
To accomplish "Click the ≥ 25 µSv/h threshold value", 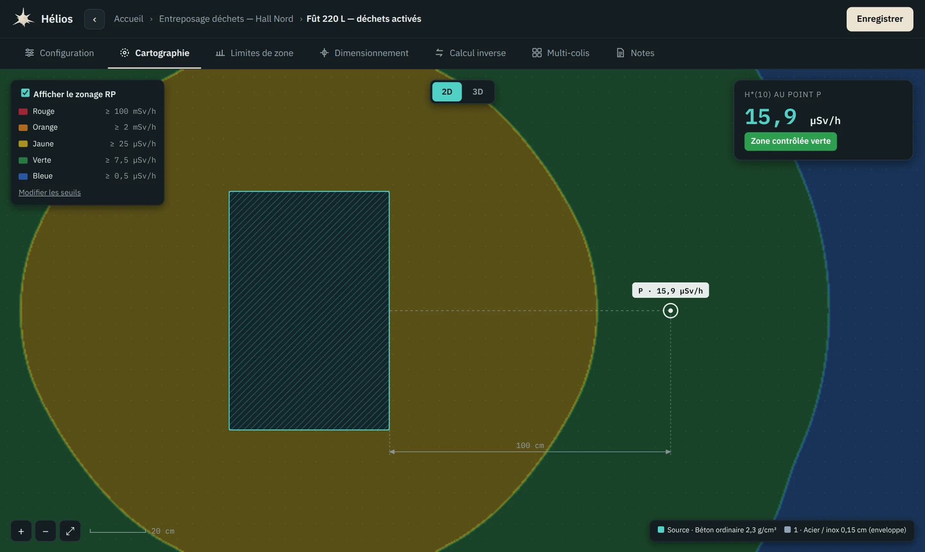I will pyautogui.click(x=133, y=144).
